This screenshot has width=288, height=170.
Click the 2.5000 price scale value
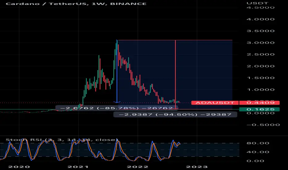[260, 54]
